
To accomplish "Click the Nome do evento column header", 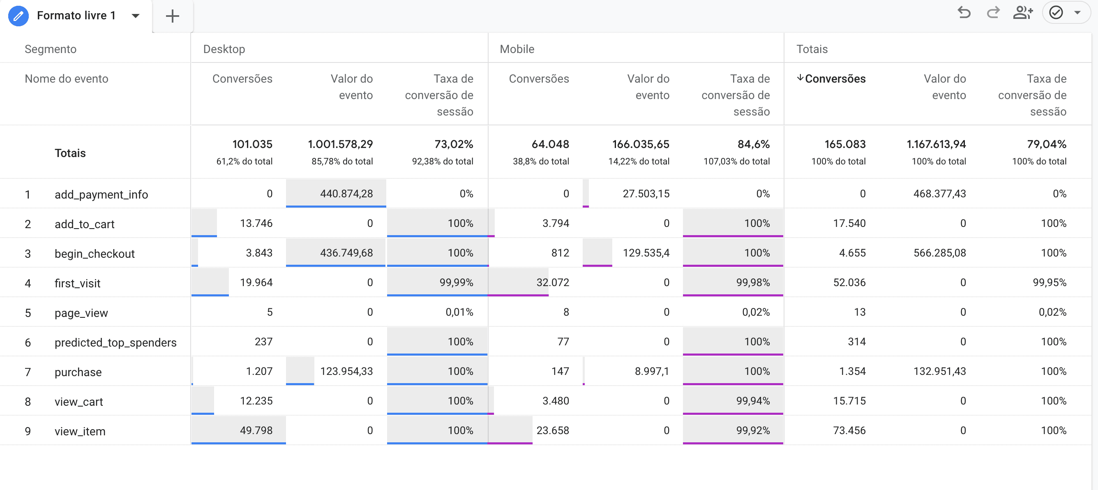I will click(x=67, y=79).
